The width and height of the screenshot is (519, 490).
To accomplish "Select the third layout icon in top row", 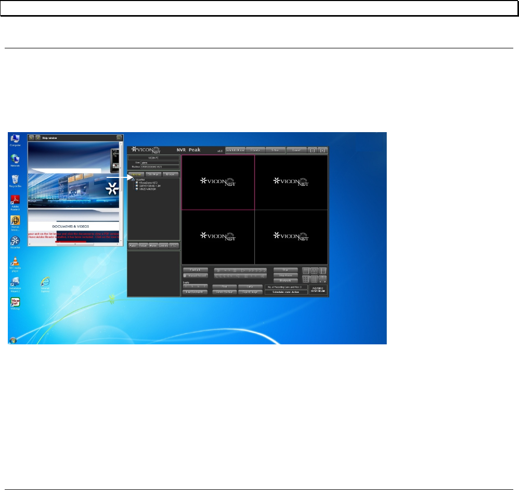I will 322,271.
